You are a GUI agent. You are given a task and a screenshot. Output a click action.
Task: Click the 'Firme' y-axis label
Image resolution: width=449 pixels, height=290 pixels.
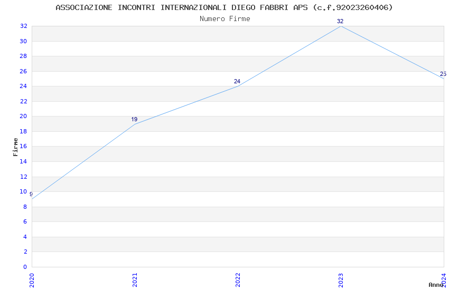15,147
